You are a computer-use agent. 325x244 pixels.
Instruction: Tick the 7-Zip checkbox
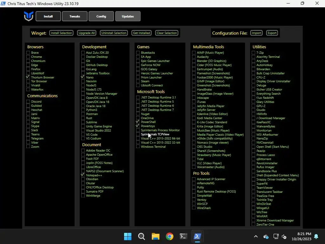point(253,52)
